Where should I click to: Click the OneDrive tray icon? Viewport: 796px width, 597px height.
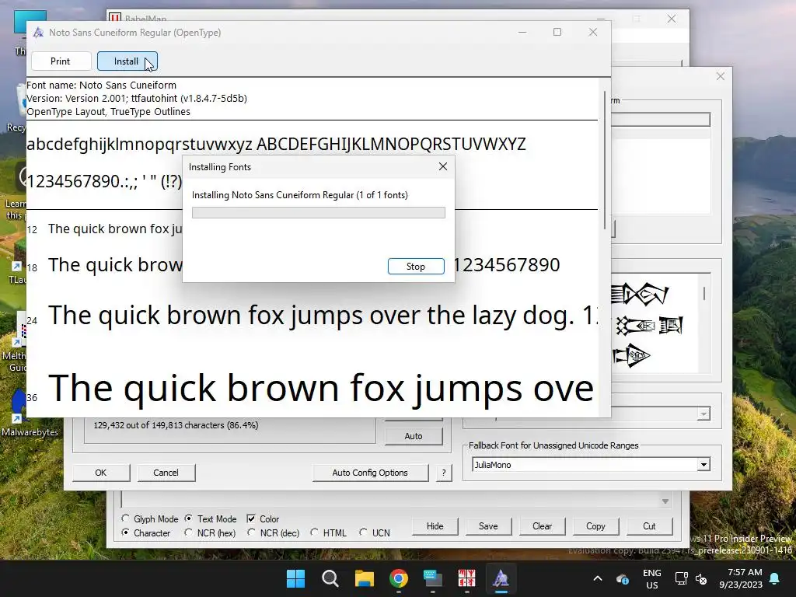(x=623, y=578)
